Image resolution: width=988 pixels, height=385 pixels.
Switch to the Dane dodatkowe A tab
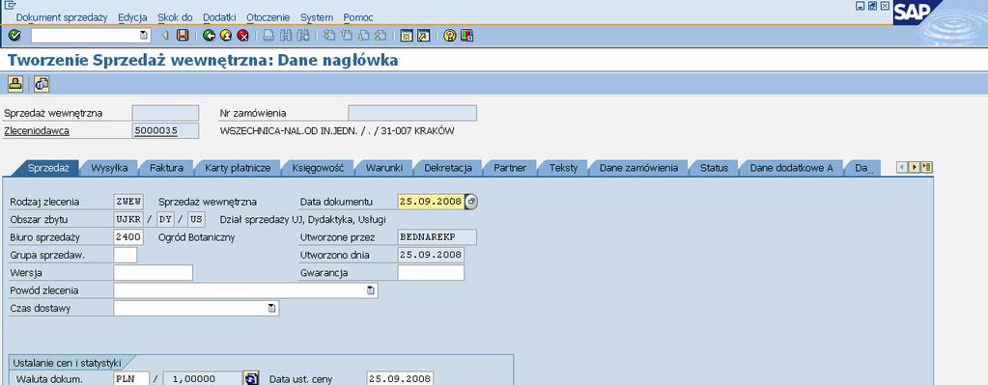click(791, 168)
